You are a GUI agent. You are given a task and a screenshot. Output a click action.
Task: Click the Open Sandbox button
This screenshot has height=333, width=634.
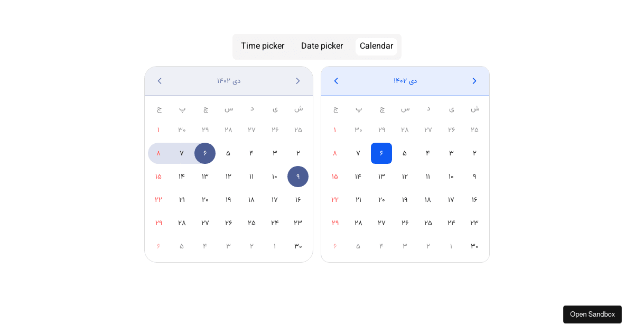click(592, 314)
